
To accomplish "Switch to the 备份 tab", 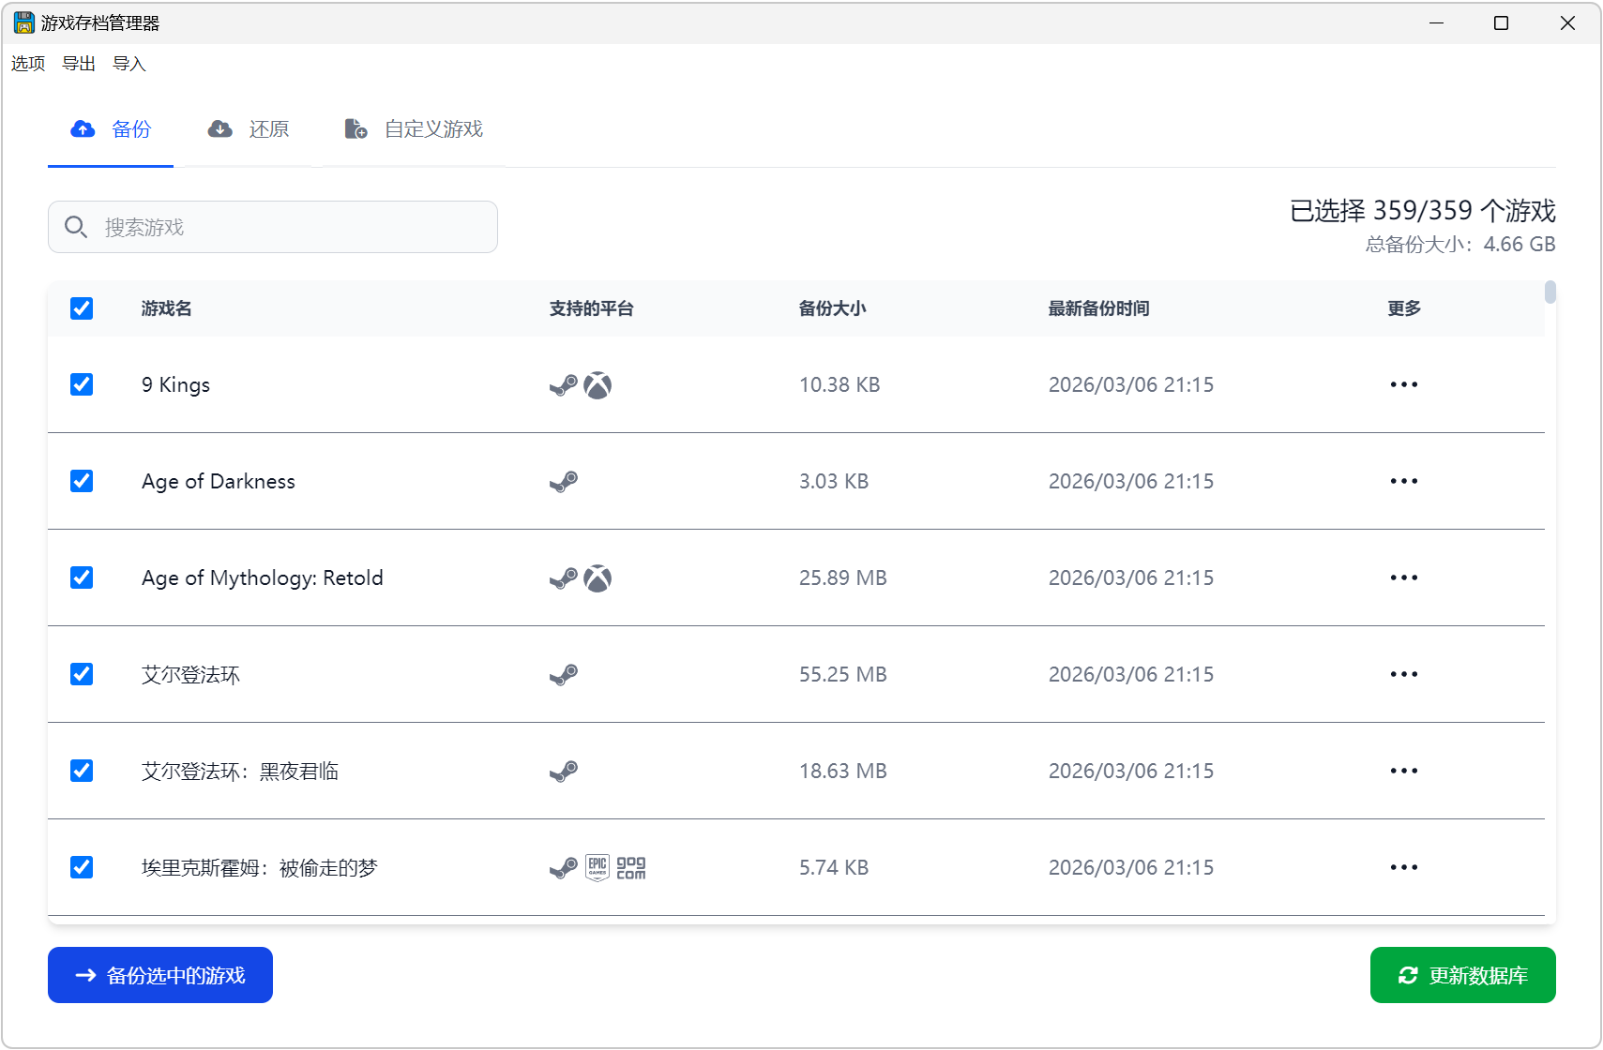I will [x=111, y=129].
